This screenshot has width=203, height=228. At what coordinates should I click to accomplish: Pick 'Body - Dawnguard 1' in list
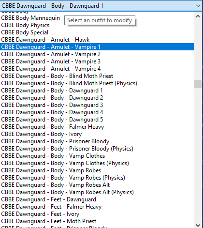click(x=97, y=91)
